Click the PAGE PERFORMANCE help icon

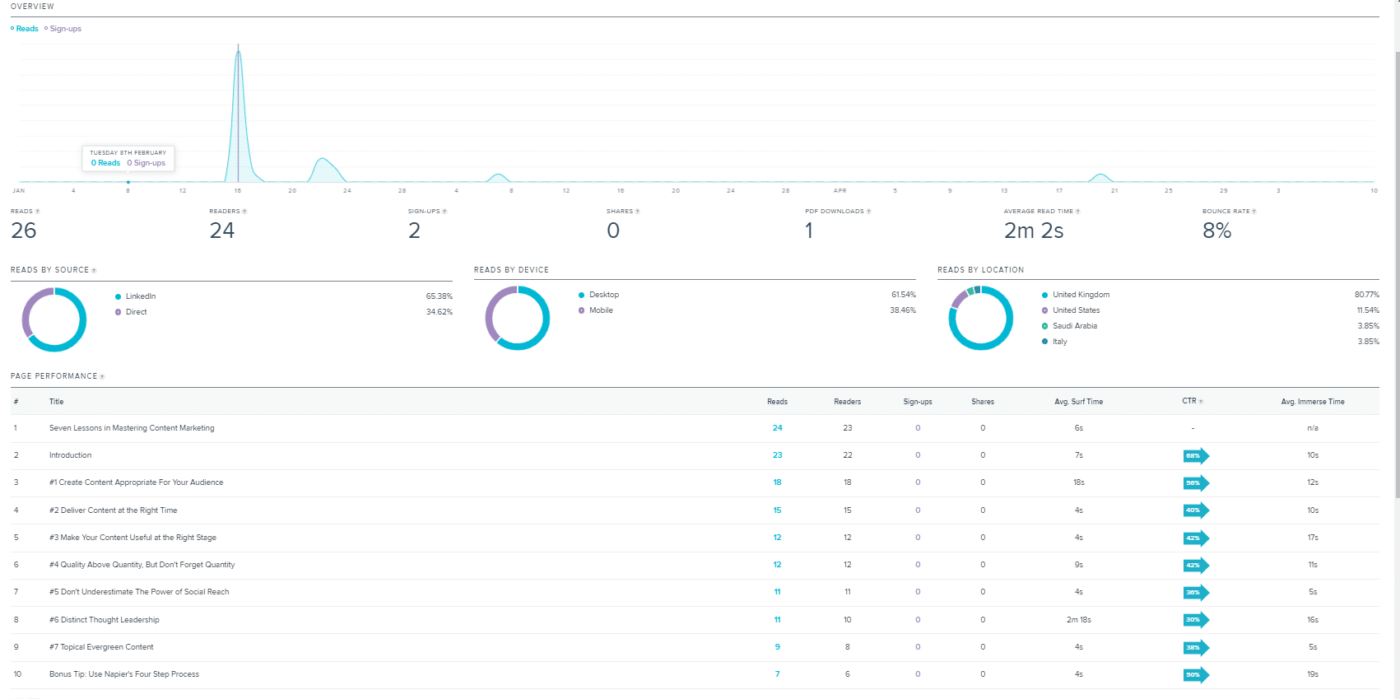pos(103,377)
